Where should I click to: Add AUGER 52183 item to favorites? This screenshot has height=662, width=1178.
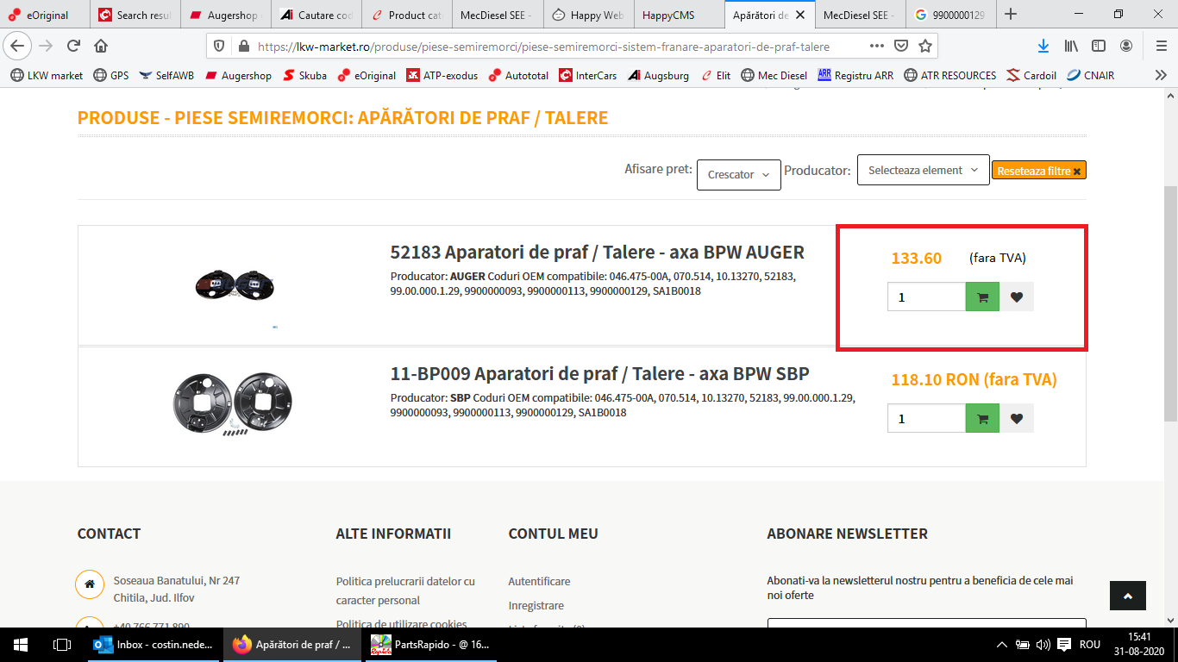click(1017, 297)
